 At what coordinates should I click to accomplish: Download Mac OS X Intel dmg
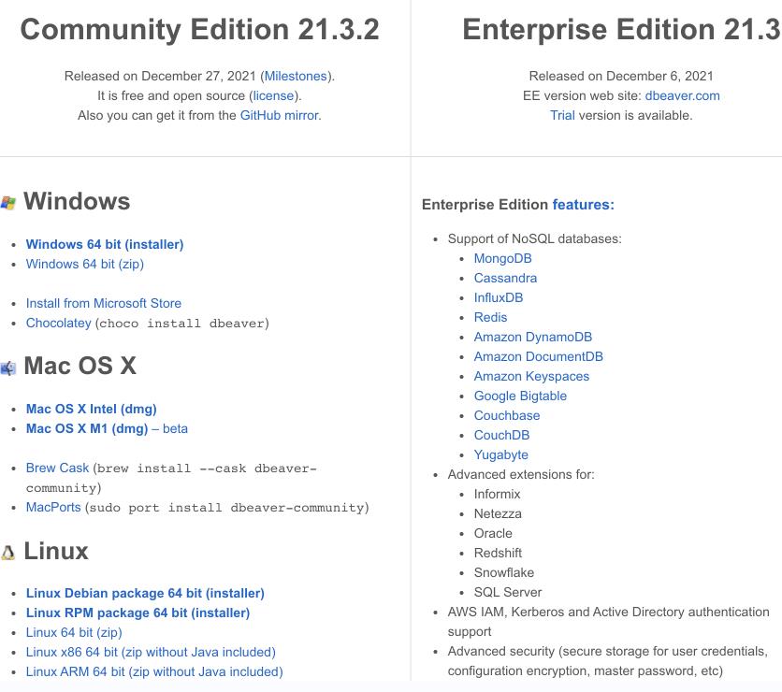92,409
